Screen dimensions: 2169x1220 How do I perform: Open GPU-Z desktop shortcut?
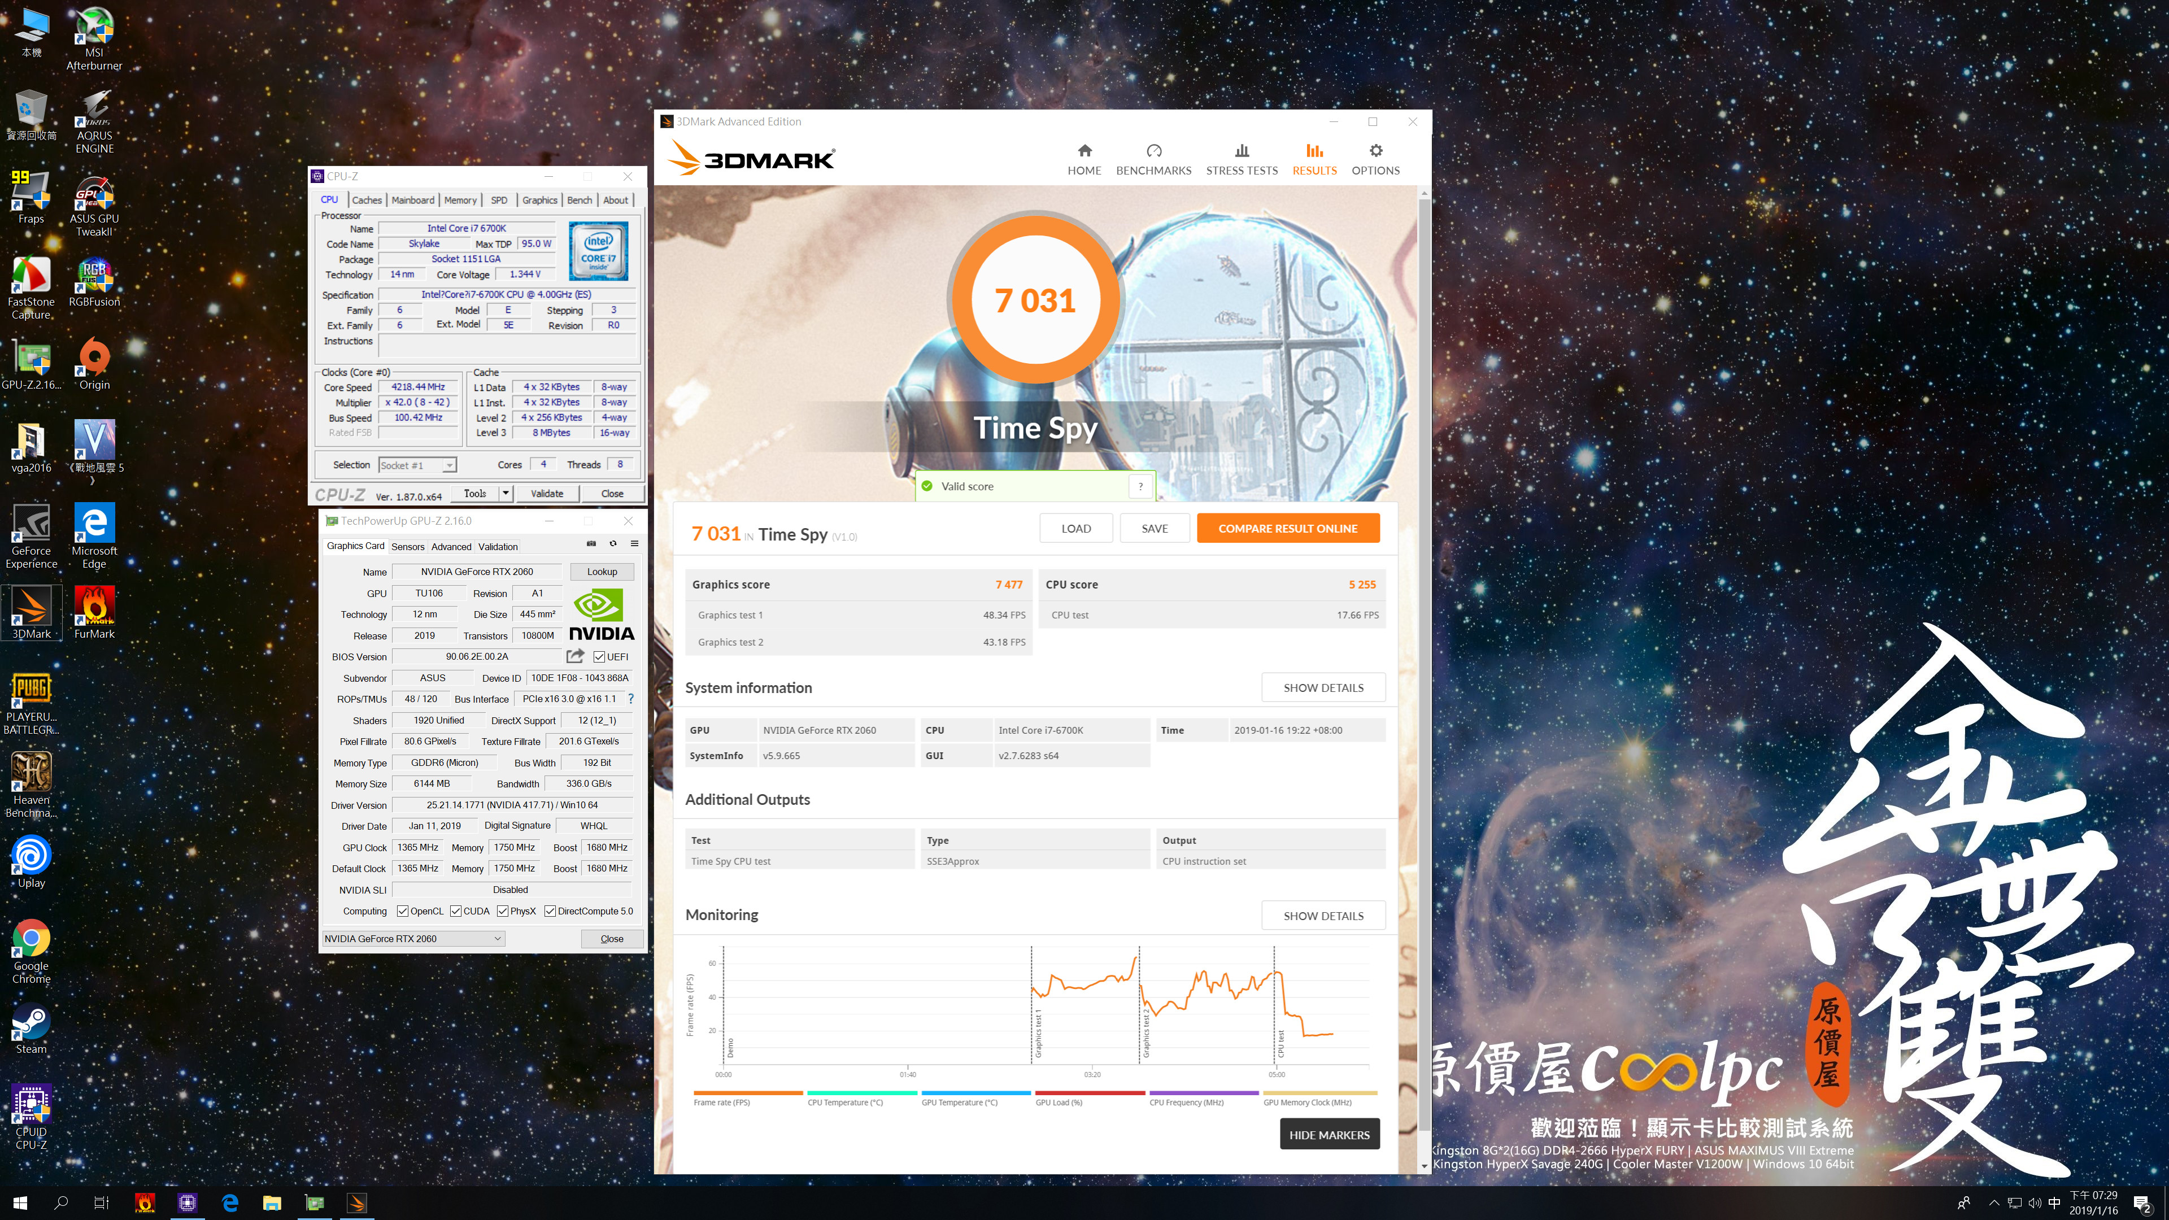[31, 364]
